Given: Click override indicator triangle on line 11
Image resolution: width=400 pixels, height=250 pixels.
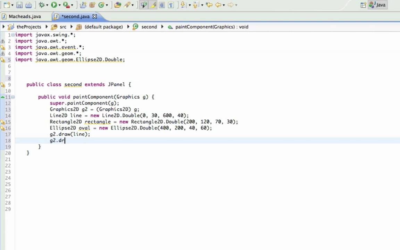Looking at the screenshot, I should coord(2,97).
